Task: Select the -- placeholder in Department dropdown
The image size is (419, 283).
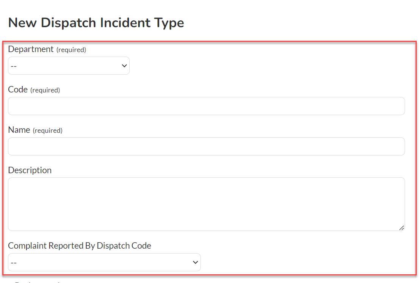Action: [14, 66]
